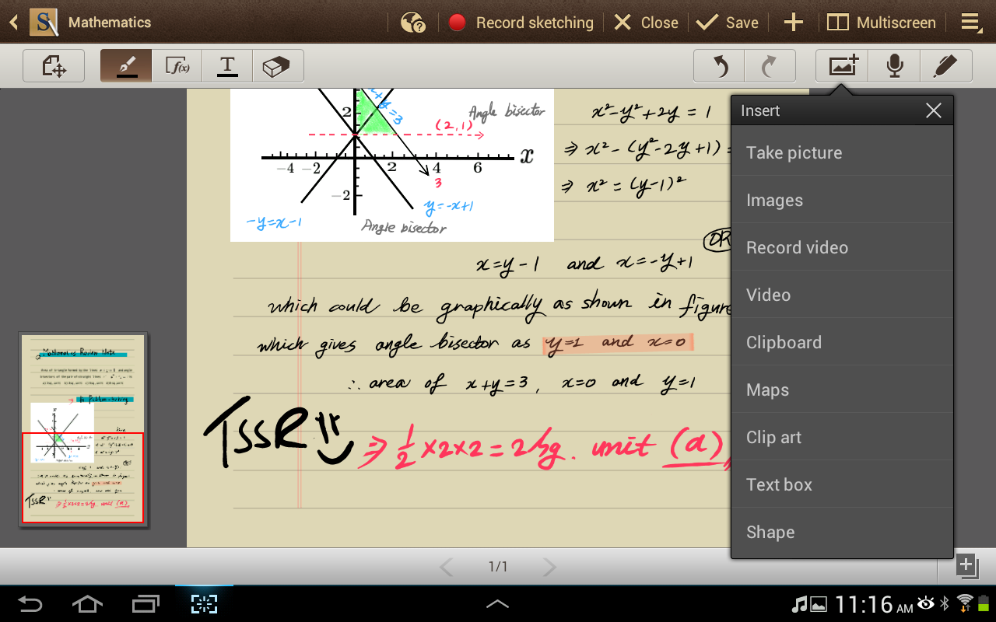Open the Multiscreen view
996x622 pixels.
coord(881,23)
